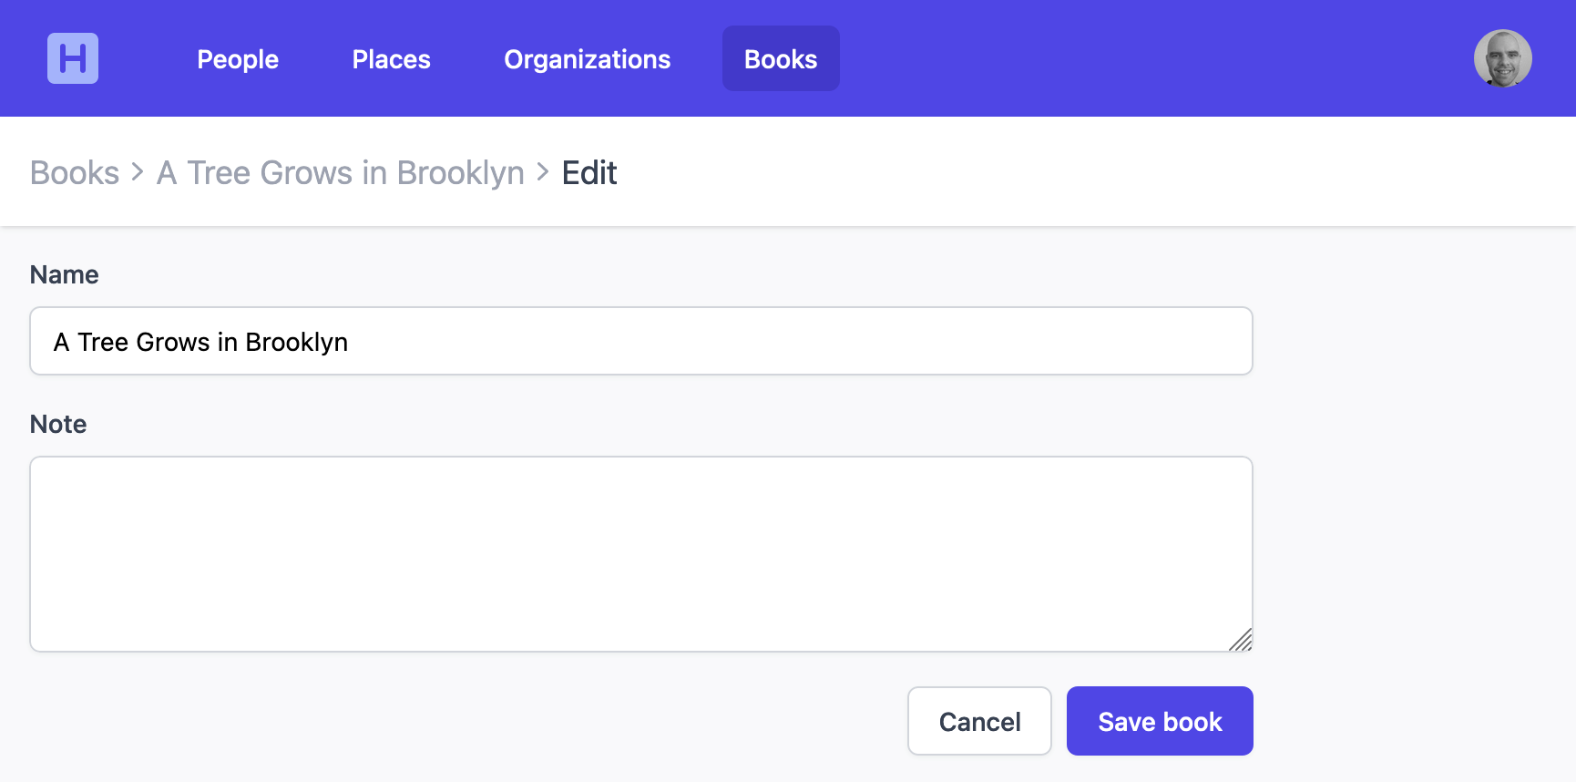1576x782 pixels.
Task: Click empty space in purple navigation bar
Action: click(1139, 58)
